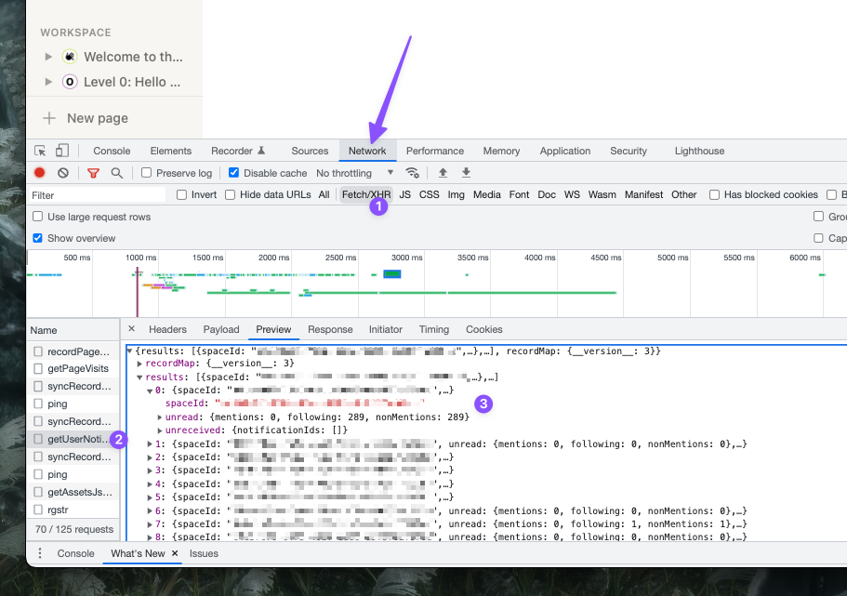Switch to the Response tab
The width and height of the screenshot is (847, 596).
tap(330, 329)
